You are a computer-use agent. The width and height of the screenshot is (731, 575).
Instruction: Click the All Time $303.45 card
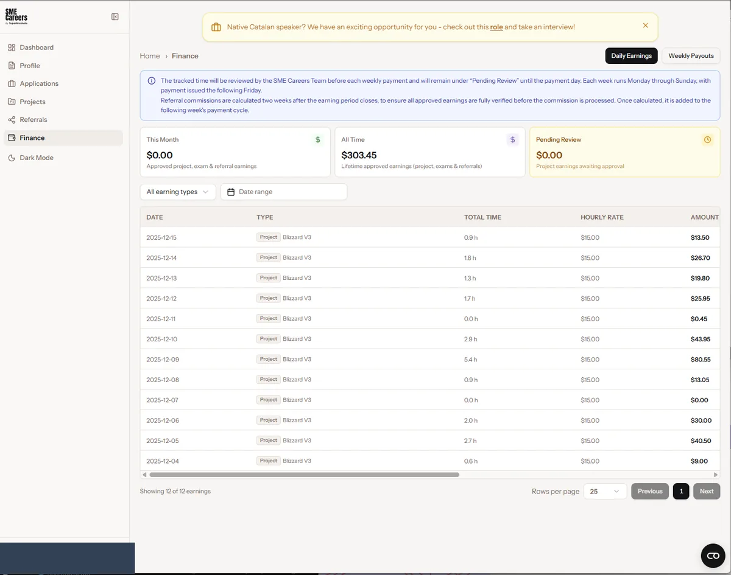(x=430, y=152)
